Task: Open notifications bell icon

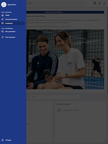Action: 100,3
